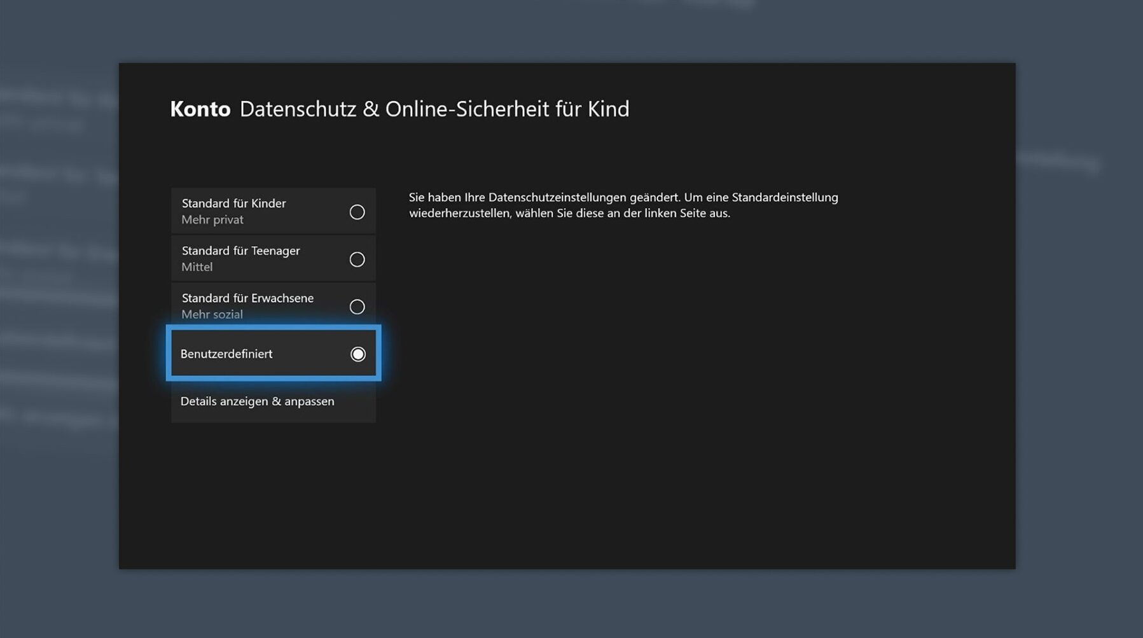The height and width of the screenshot is (638, 1143).
Task: Select the Standard für Teenager radio circle
Action: click(357, 259)
